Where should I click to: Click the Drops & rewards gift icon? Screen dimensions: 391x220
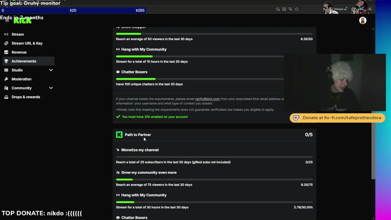point(6,97)
